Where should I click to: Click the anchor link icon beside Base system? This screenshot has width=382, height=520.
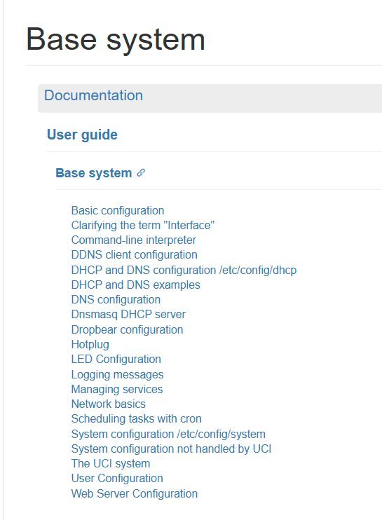[141, 173]
